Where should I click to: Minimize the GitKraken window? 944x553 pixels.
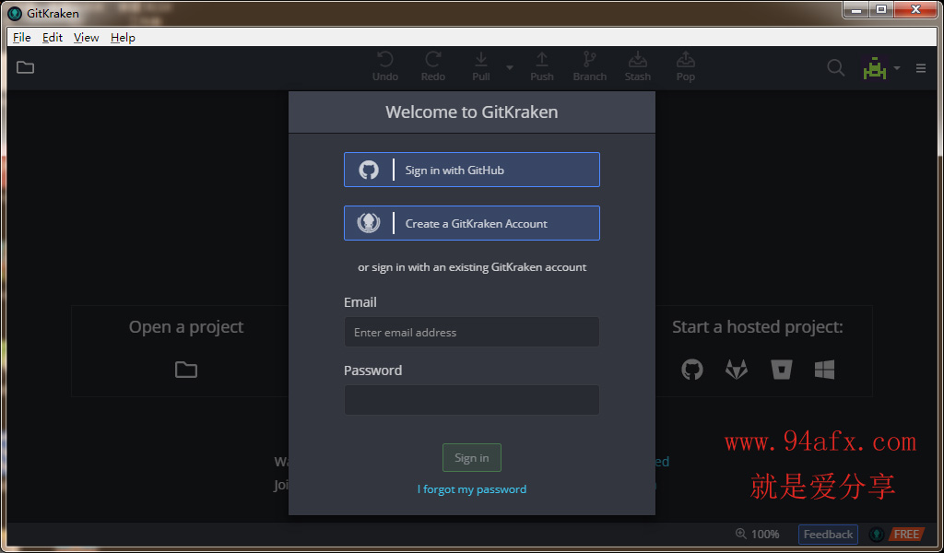point(855,9)
